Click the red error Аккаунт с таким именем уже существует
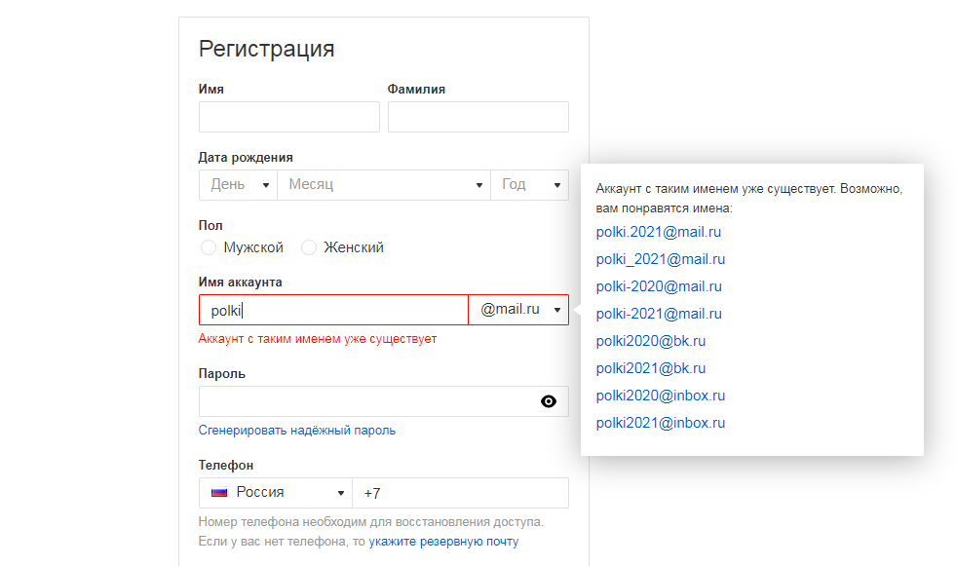This screenshot has height=566, width=956. 318,339
